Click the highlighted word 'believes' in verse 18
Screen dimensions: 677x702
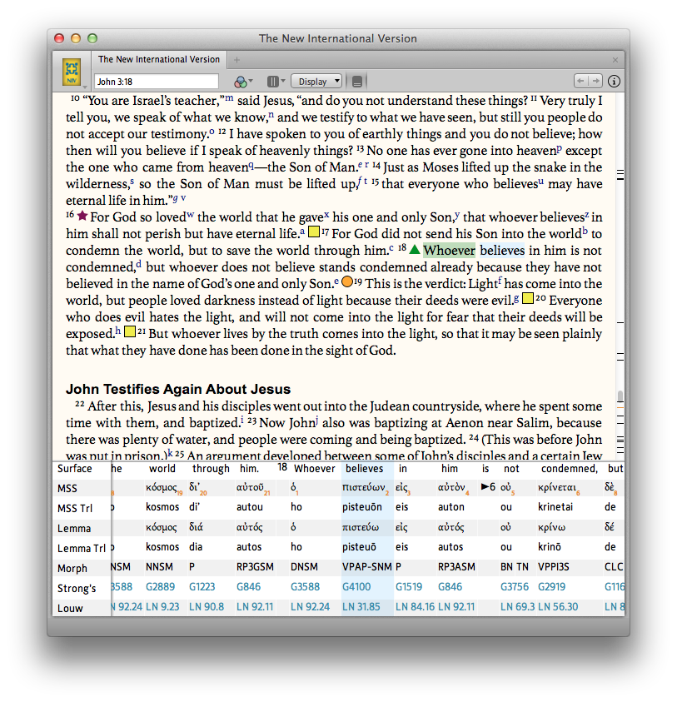pos(502,251)
